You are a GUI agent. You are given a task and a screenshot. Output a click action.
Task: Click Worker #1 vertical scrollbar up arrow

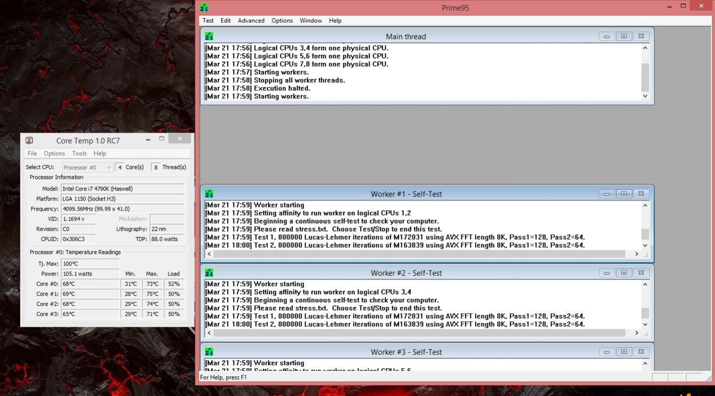(x=645, y=205)
